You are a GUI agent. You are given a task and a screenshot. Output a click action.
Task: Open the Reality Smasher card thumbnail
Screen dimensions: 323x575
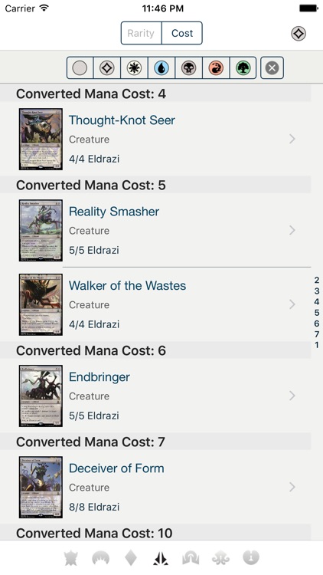click(x=41, y=230)
